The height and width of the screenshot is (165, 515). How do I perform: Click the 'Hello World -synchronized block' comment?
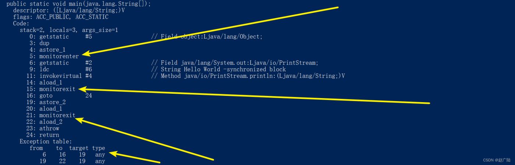click(219, 69)
